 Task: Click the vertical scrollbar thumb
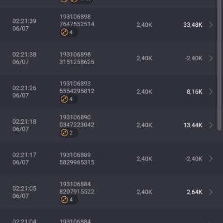[220, 65]
